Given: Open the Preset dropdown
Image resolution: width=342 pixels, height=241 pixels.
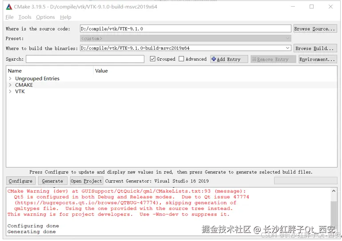Looking at the screenshot, I should click(185, 39).
